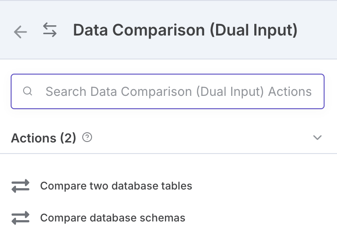
Task: Choose the database tables comparison option
Action: point(116,186)
